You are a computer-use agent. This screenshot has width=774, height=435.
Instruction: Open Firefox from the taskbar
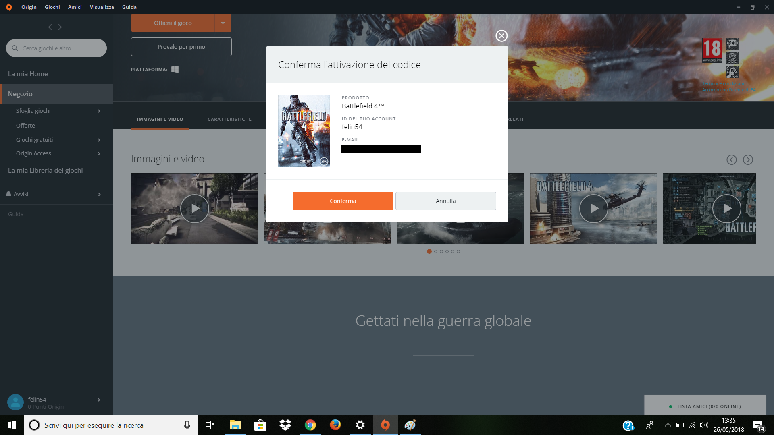tap(335, 425)
